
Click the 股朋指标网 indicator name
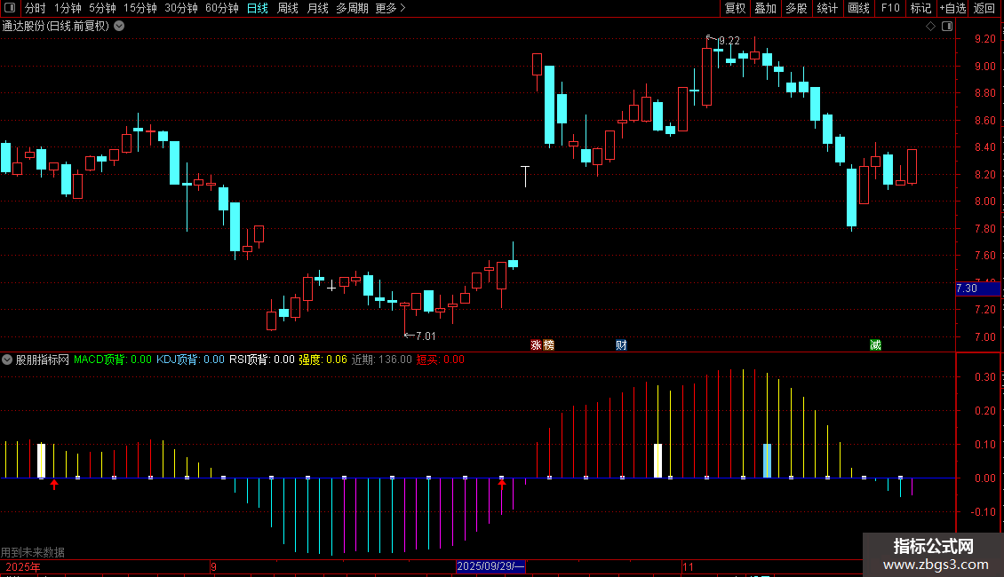[x=43, y=360]
